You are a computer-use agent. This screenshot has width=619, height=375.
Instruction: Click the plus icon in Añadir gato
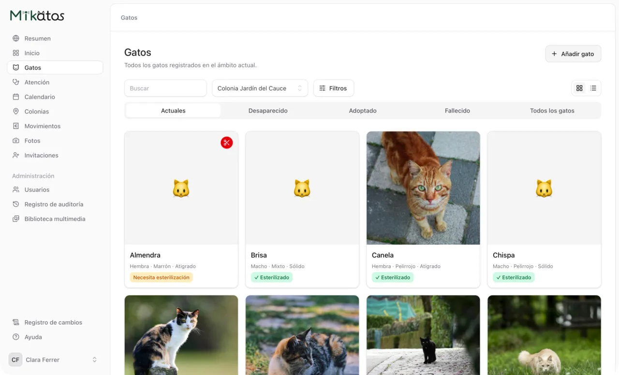click(x=554, y=54)
